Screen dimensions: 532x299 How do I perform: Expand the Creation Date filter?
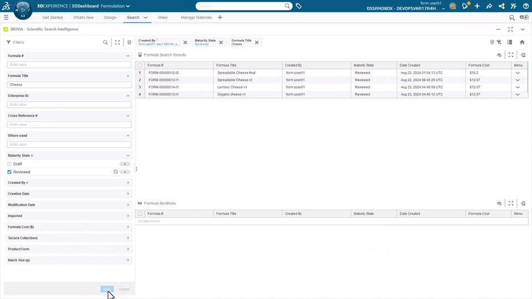tap(128, 194)
